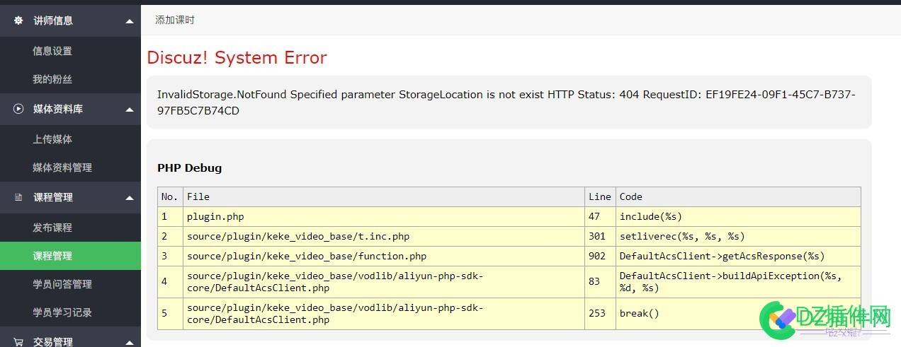Select 发布课程 menu entry
The width and height of the screenshot is (901, 347).
point(52,228)
